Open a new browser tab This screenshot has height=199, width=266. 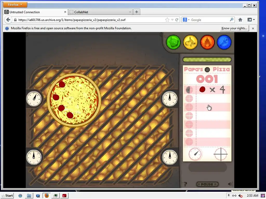coord(137,12)
